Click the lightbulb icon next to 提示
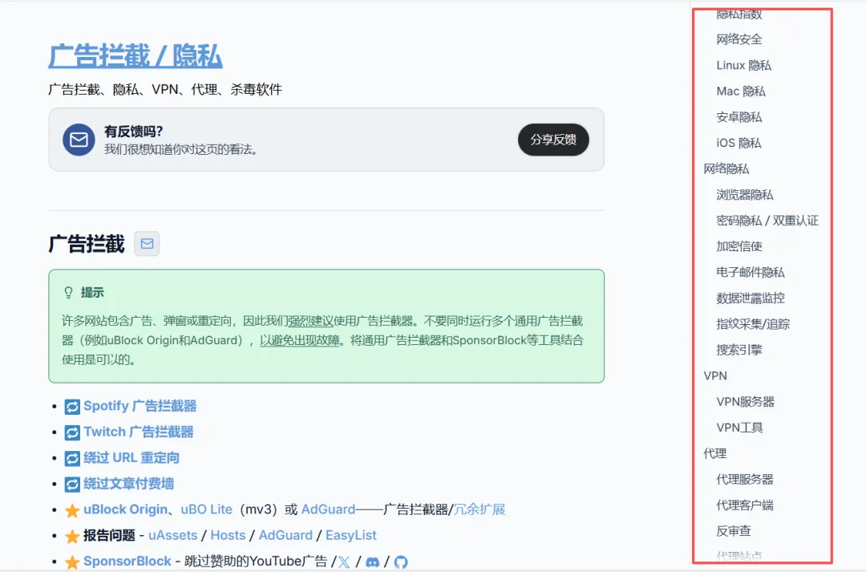This screenshot has width=866, height=572. click(x=68, y=292)
